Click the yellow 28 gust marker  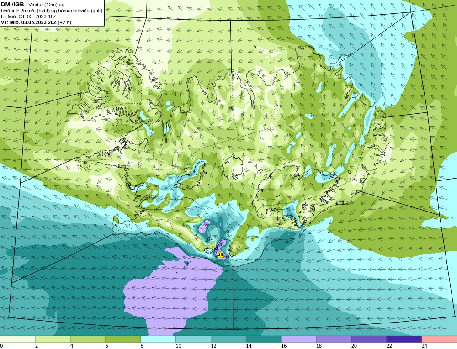[x=221, y=255]
